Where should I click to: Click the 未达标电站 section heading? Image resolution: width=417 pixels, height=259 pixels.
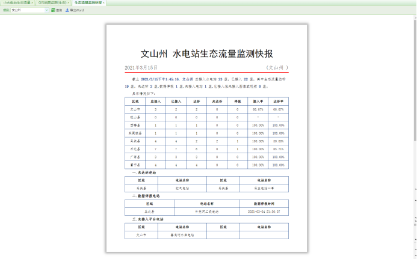pyautogui.click(x=146, y=172)
